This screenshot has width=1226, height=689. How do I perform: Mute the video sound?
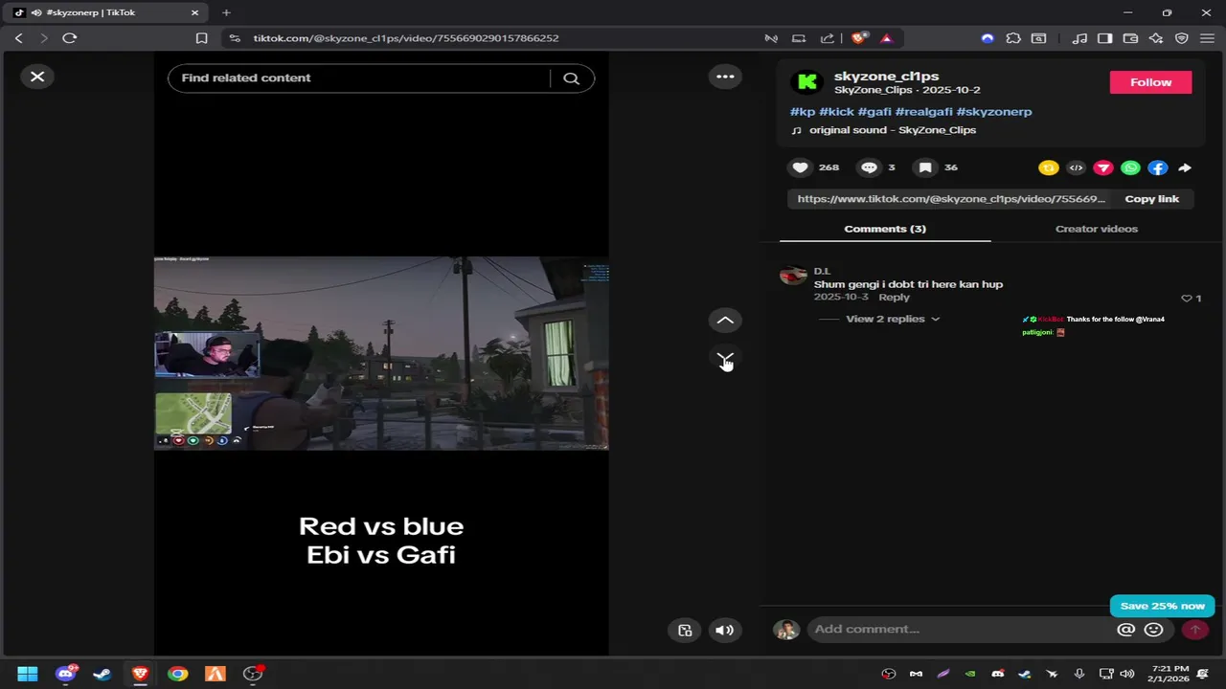(725, 630)
